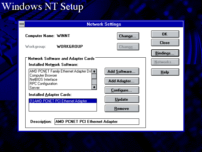The width and height of the screenshot is (202, 152).
Task: Select NetBIOS Interface in software list
Action: (x=60, y=79)
